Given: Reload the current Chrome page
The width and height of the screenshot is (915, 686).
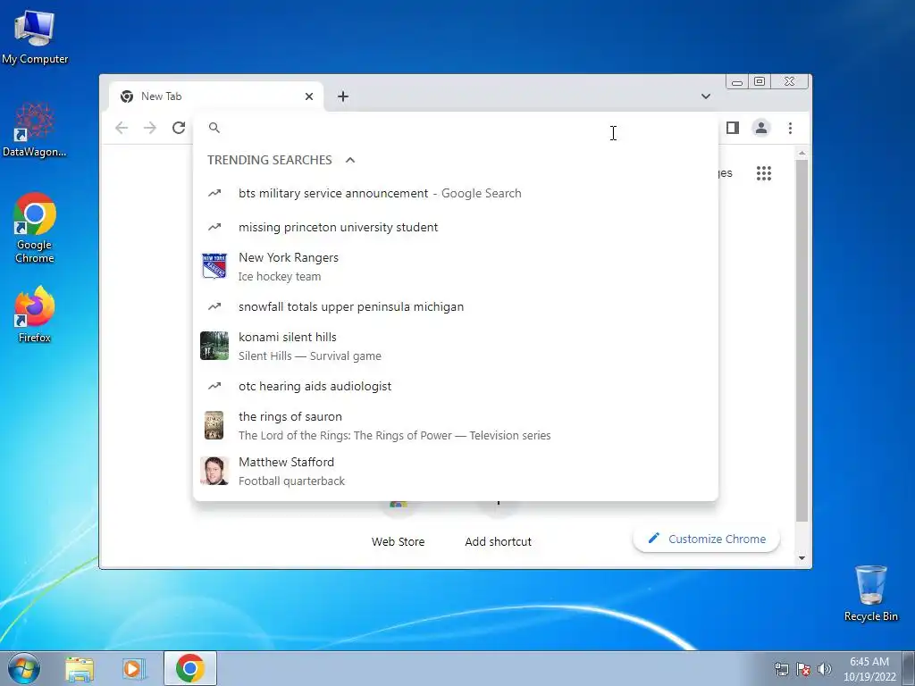Looking at the screenshot, I should [179, 128].
